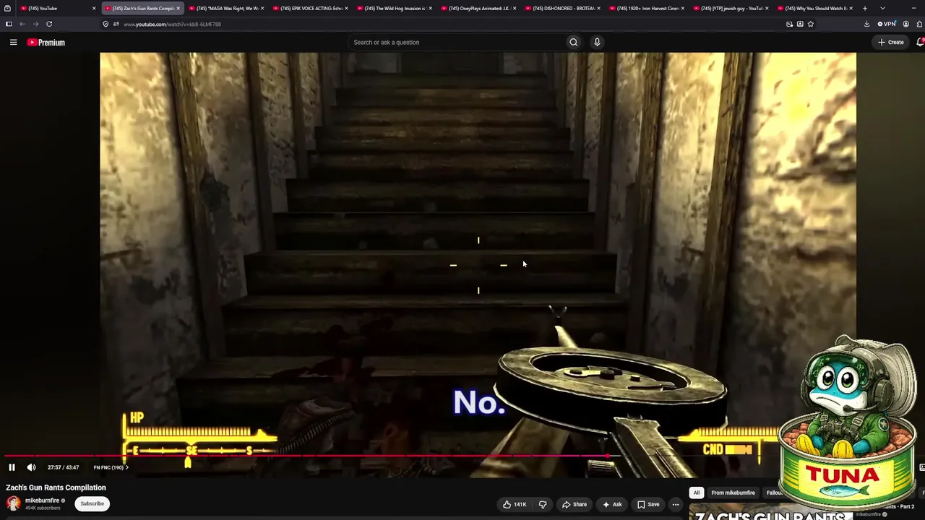This screenshot has width=925, height=520.
Task: Reload the page with the refresh icon
Action: (x=49, y=24)
